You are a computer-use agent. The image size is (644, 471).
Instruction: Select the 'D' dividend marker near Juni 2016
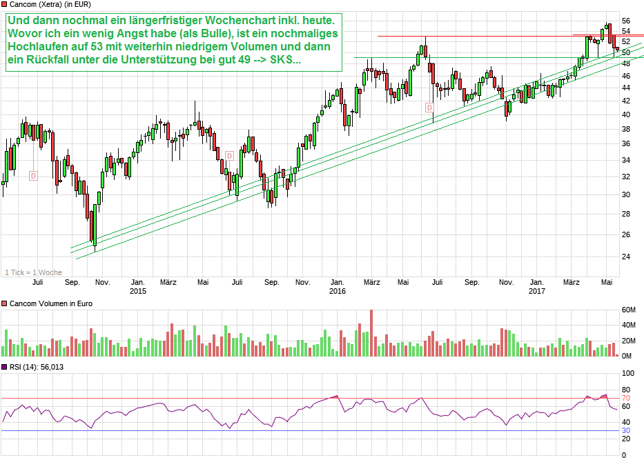pos(431,107)
